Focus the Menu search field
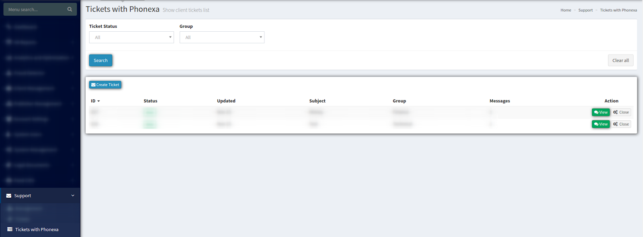This screenshot has width=643, height=237. tap(40, 9)
